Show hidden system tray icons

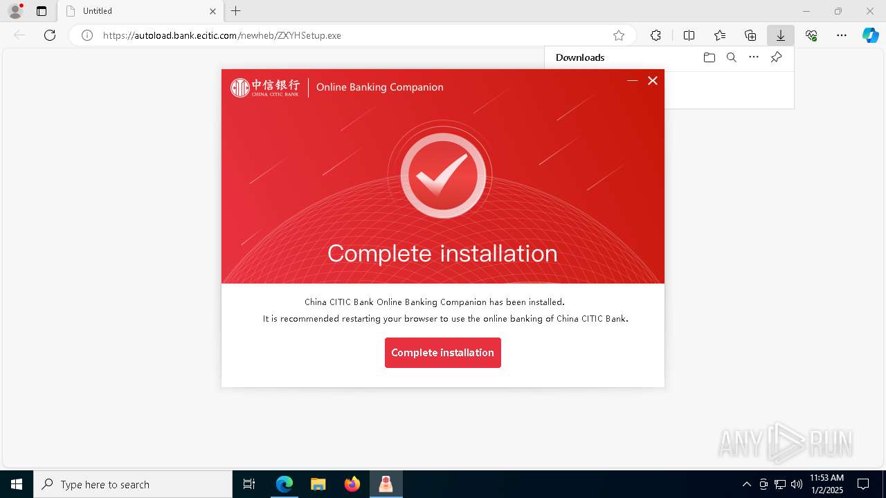click(746, 484)
